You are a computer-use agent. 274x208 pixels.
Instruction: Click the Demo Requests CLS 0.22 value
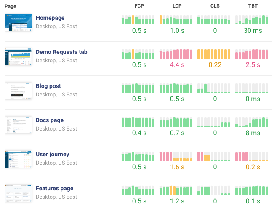[x=215, y=65]
